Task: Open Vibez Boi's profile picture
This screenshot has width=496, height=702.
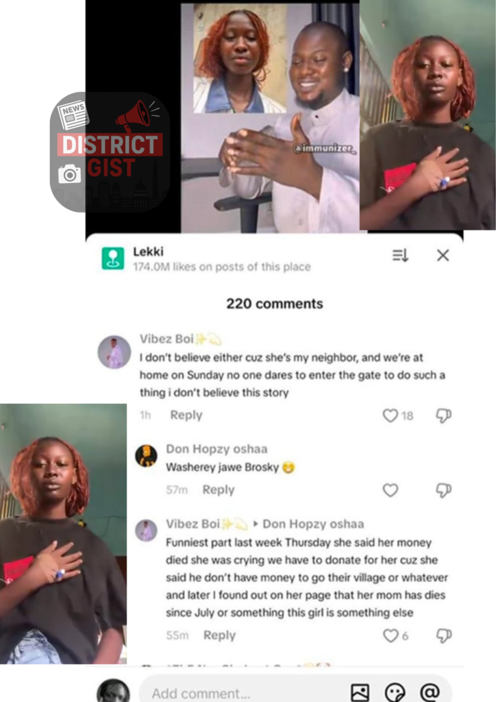Action: click(x=114, y=352)
